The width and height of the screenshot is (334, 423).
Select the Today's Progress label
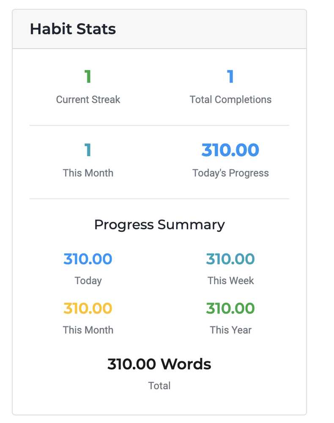pos(230,173)
